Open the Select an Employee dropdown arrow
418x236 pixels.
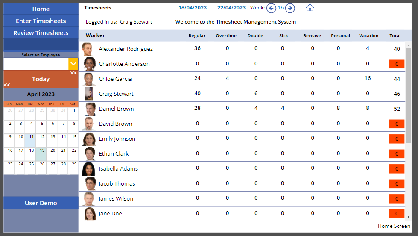click(73, 64)
